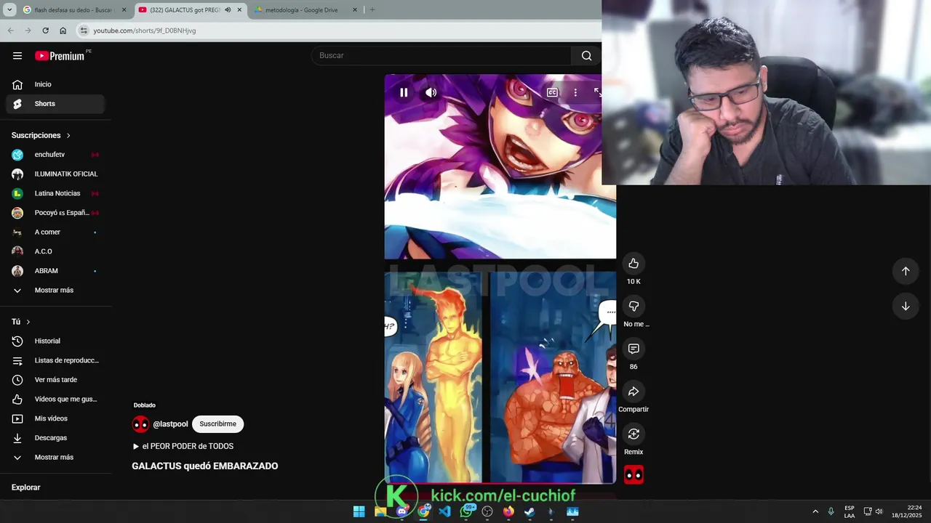
Task: Open the A comer channel
Action: (x=55, y=232)
